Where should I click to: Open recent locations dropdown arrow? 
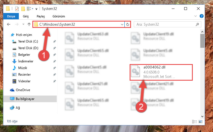click(23, 24)
